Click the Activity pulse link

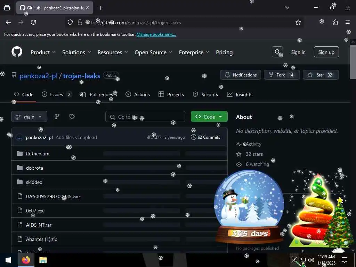click(x=249, y=144)
